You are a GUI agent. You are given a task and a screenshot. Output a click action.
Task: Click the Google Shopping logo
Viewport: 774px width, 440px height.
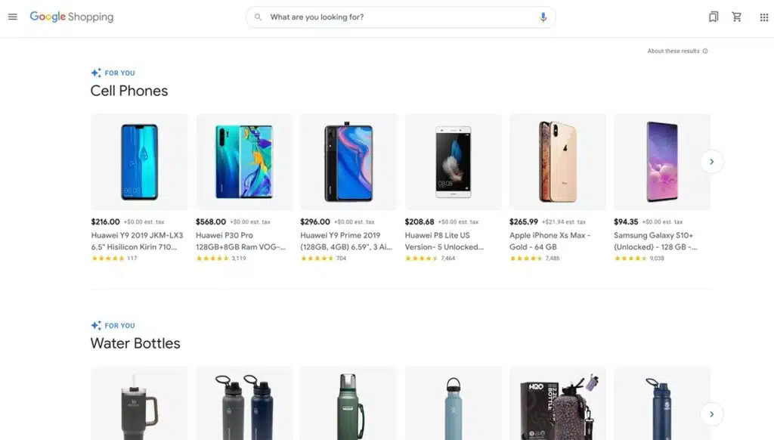click(71, 16)
